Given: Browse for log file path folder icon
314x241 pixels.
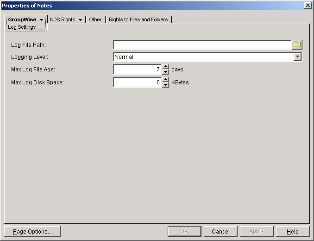Looking at the screenshot, I should click(x=297, y=44).
